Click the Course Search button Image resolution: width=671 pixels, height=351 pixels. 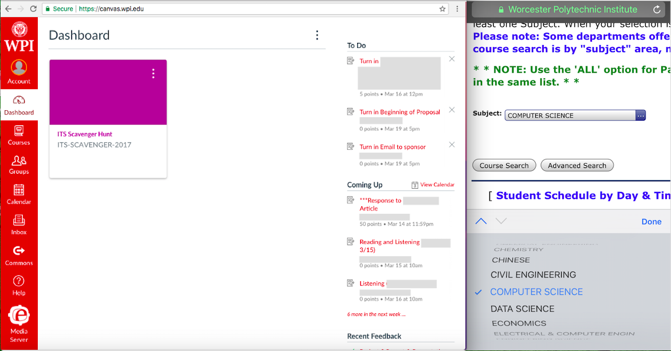pyautogui.click(x=504, y=165)
